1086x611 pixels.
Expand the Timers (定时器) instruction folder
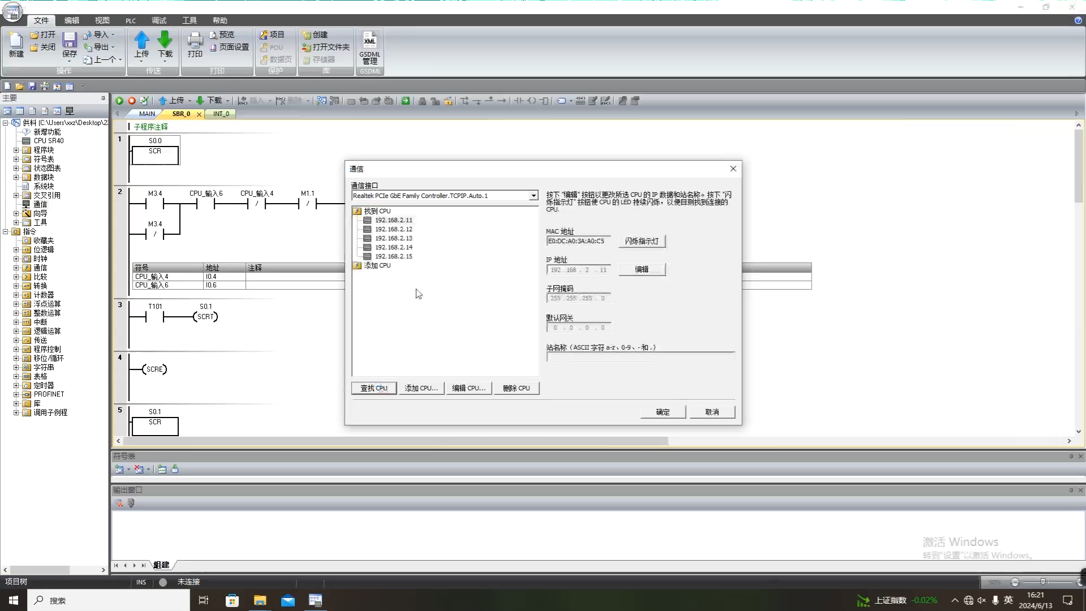16,385
